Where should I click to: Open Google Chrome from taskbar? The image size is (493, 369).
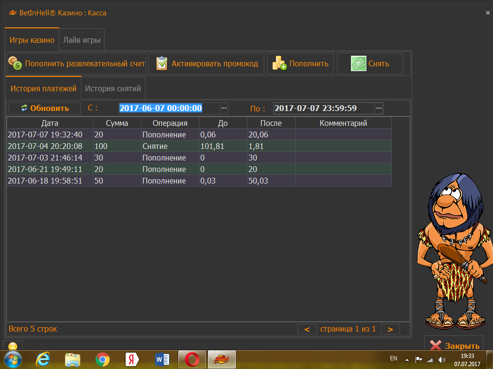(103, 359)
